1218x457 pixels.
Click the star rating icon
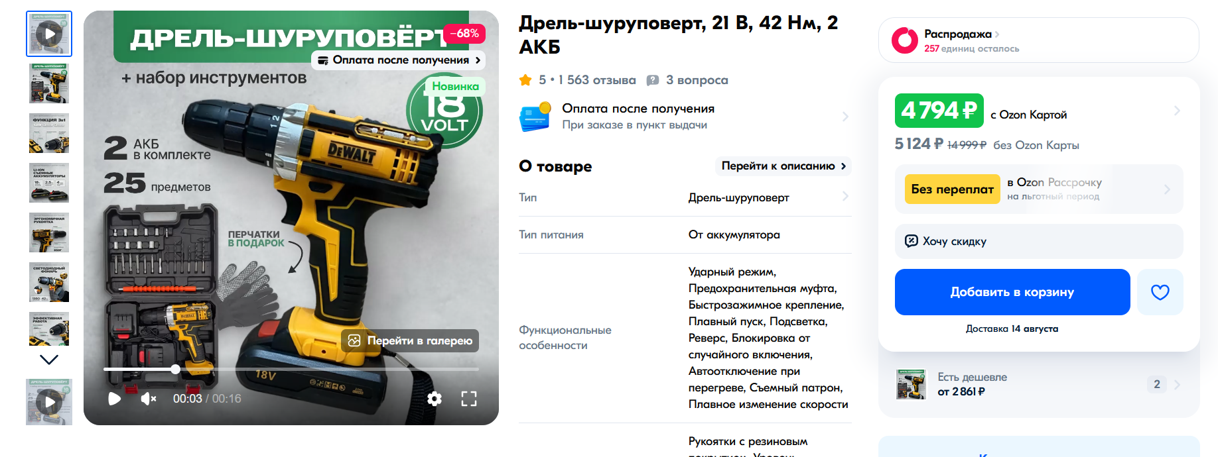point(525,80)
